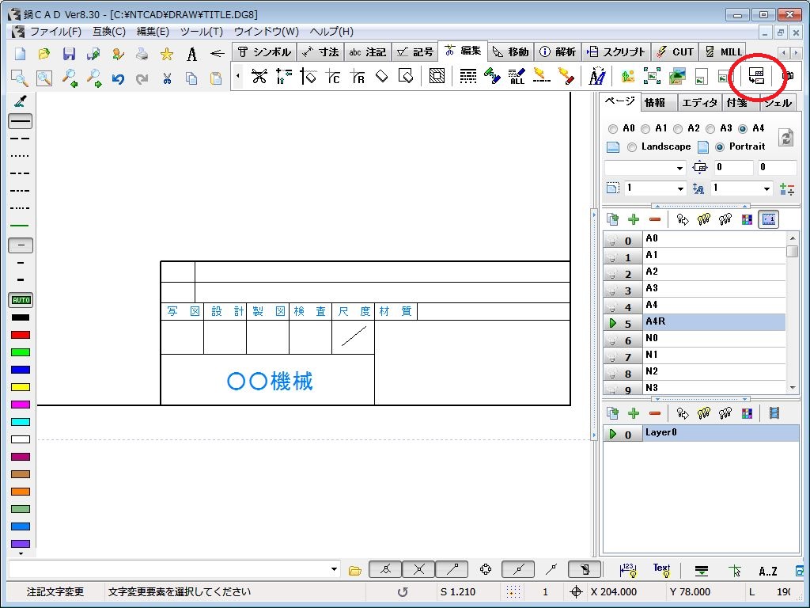810x608 pixels.
Task: Open the 互換(C) menu
Action: click(x=109, y=32)
